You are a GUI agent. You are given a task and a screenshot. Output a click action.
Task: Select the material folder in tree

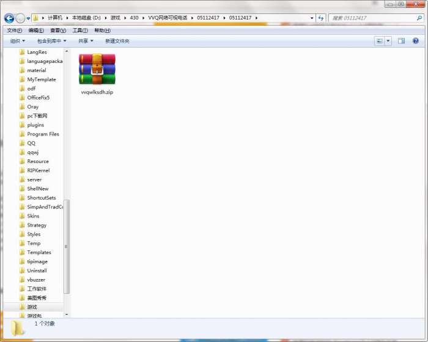[x=33, y=70]
